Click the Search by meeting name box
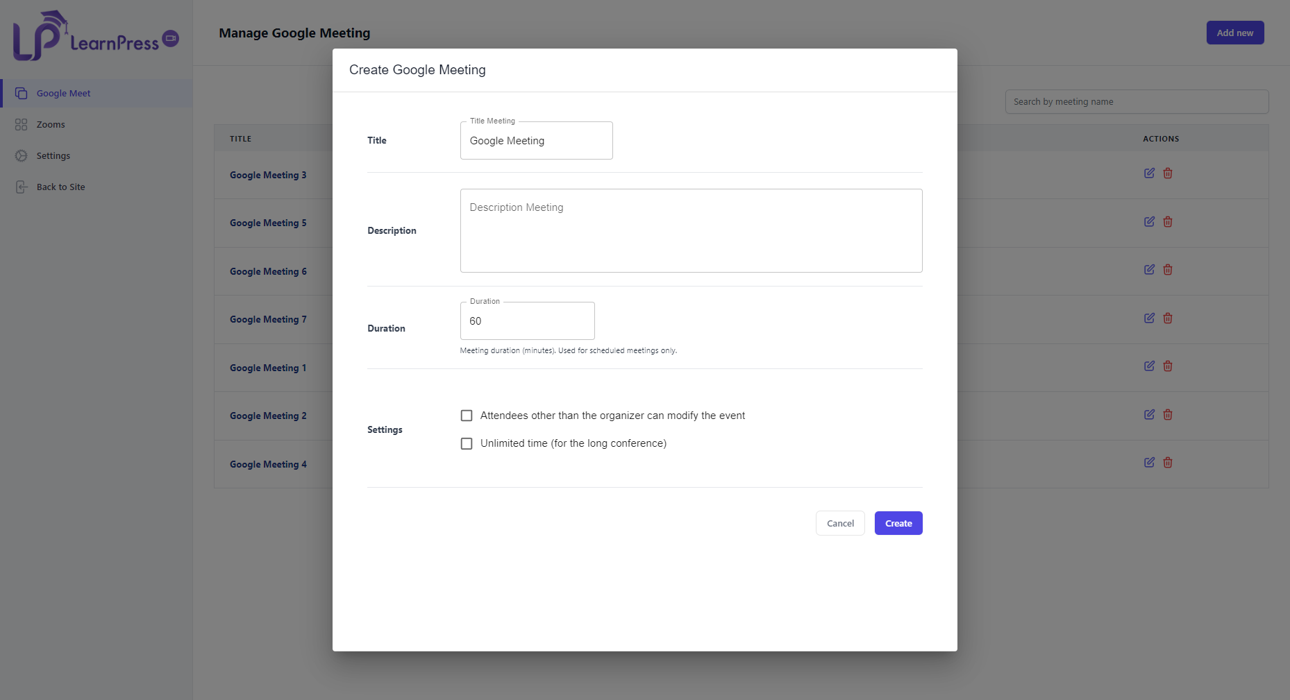1290x700 pixels. point(1137,102)
